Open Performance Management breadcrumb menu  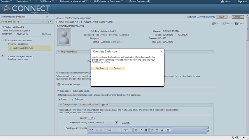tap(74, 1)
